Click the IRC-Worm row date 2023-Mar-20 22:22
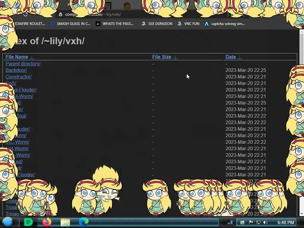The height and width of the screenshot is (228, 304). (x=246, y=142)
